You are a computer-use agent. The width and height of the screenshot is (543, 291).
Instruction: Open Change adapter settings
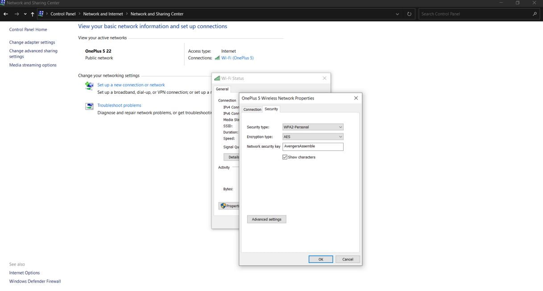pyautogui.click(x=32, y=42)
